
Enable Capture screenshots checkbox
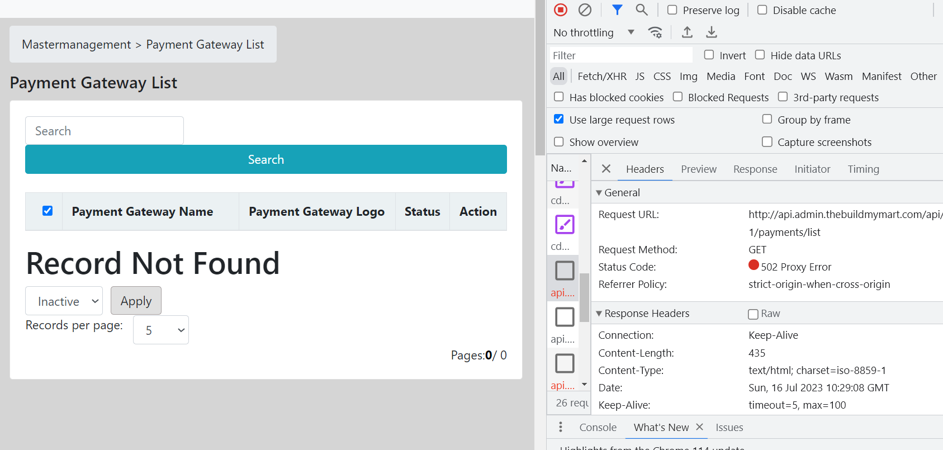click(x=767, y=141)
